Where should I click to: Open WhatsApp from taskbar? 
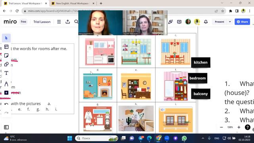[184, 138]
